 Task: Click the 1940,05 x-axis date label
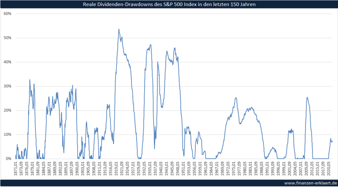161,168
